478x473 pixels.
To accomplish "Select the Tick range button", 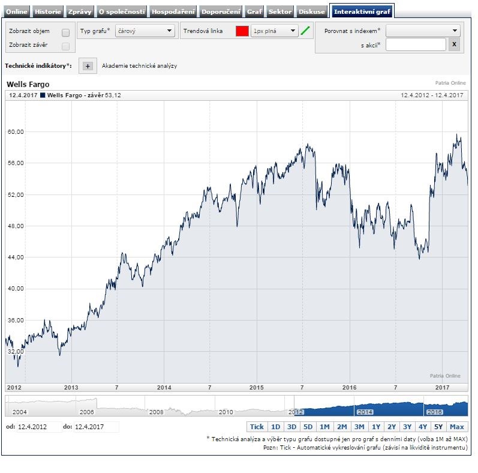I will pos(257,427).
